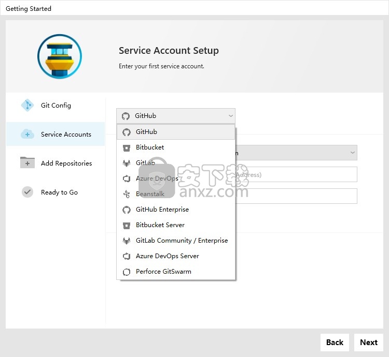
Task: Choose Bitbucket Server option
Action: coord(176,225)
